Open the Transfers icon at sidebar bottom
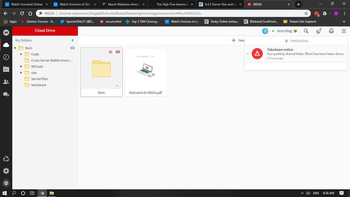Image resolution: width=350 pixels, height=197 pixels. [x=6, y=183]
